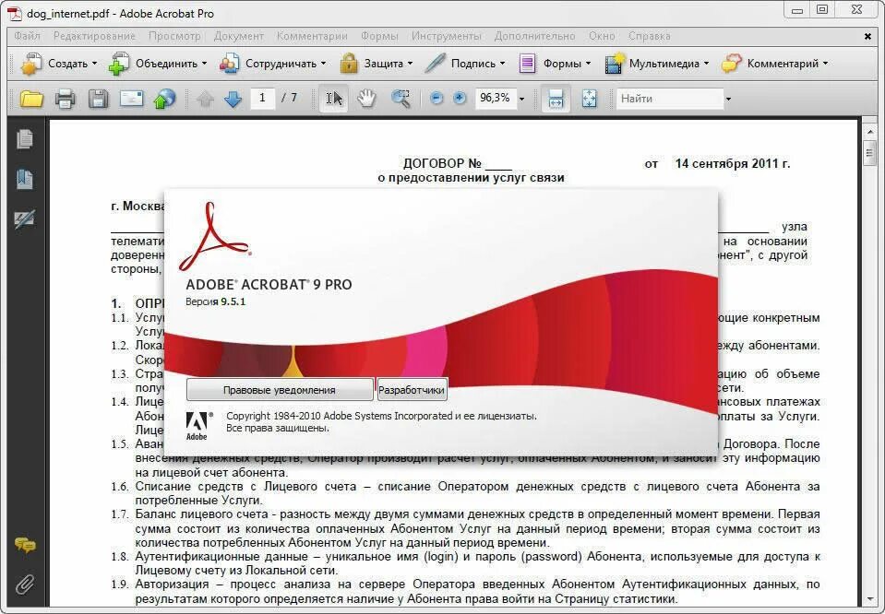Expand the zoom percentage dropdown arrow
The image size is (885, 614).
521,100
